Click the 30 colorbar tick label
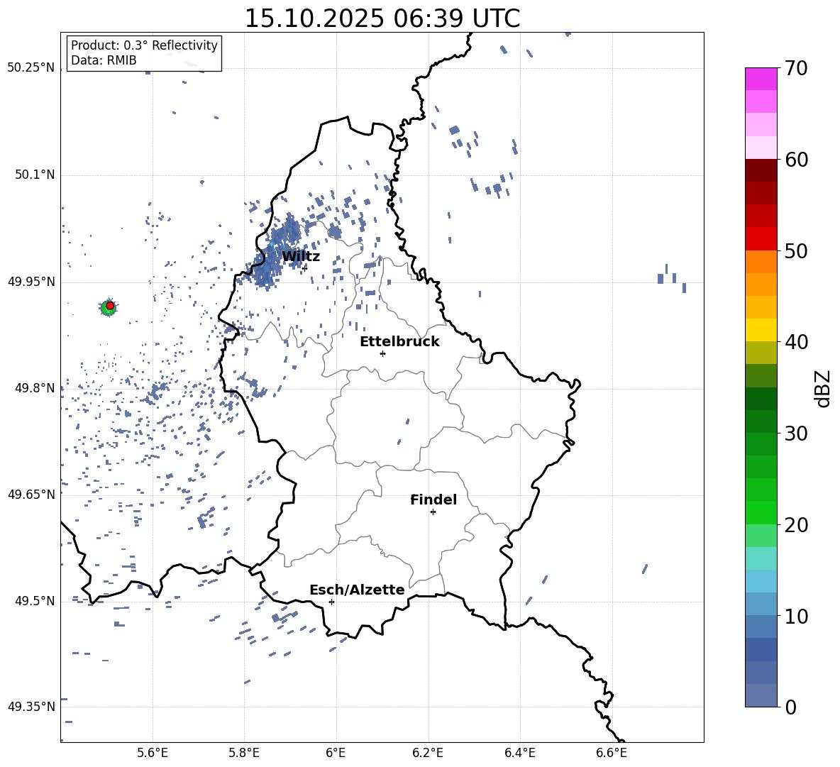The width and height of the screenshot is (840, 767). click(797, 434)
